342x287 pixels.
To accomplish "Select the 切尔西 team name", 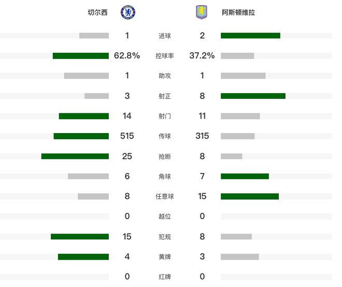I will pyautogui.click(x=98, y=13).
